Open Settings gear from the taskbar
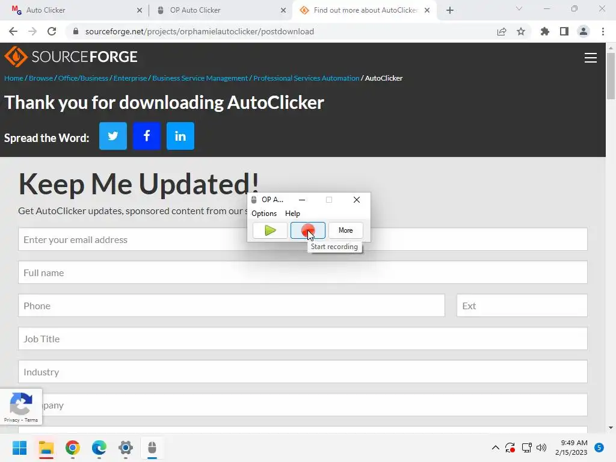This screenshot has width=616, height=462. tap(126, 448)
